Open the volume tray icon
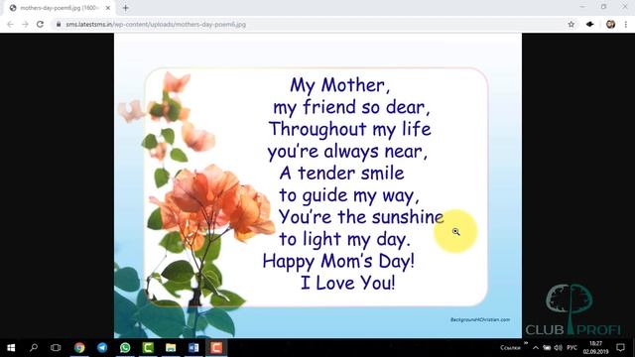The image size is (635, 357). [x=558, y=348]
